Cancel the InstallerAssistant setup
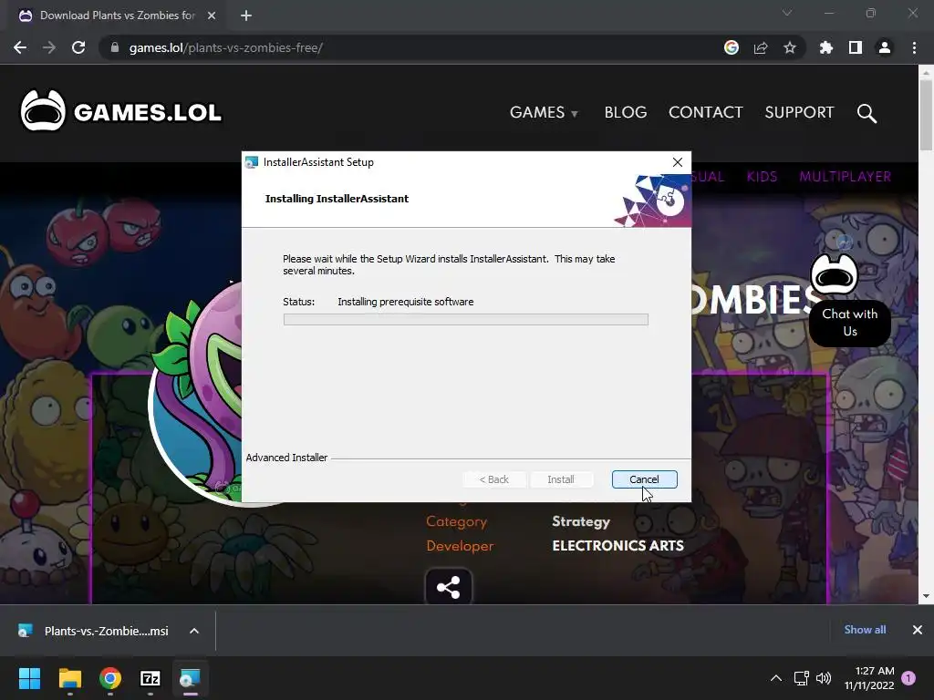Viewport: 934px width, 700px height. pyautogui.click(x=645, y=479)
